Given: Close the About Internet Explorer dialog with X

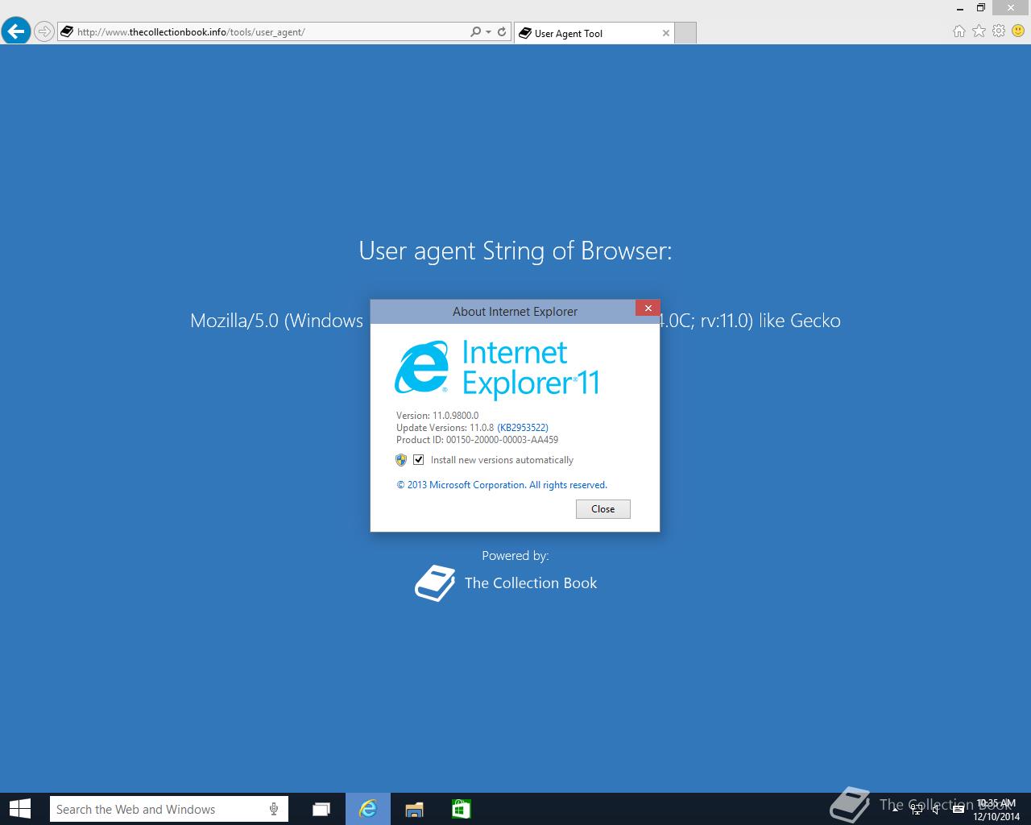Looking at the screenshot, I should click(648, 308).
